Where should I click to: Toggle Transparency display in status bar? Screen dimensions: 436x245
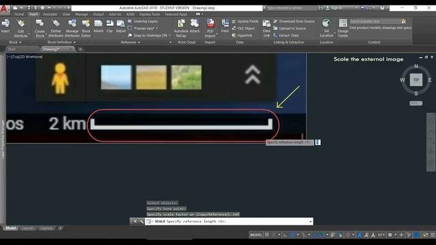pyautogui.click(x=340, y=235)
